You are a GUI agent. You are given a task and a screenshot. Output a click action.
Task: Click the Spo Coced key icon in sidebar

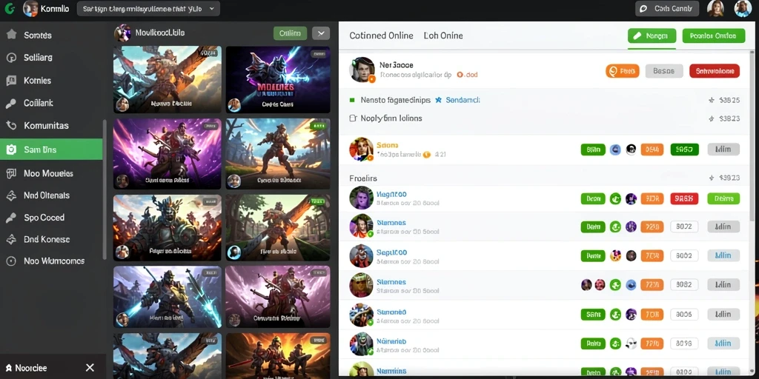pyautogui.click(x=11, y=218)
